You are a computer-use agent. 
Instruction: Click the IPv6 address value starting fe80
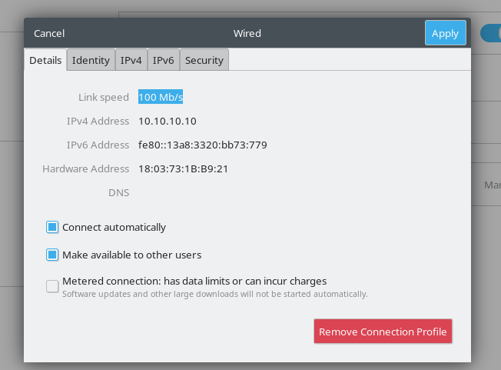[x=202, y=145]
